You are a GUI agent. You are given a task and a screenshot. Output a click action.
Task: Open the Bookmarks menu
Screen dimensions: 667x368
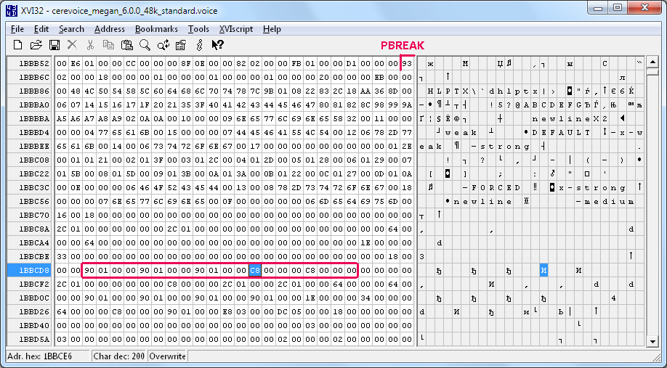pyautogui.click(x=156, y=29)
